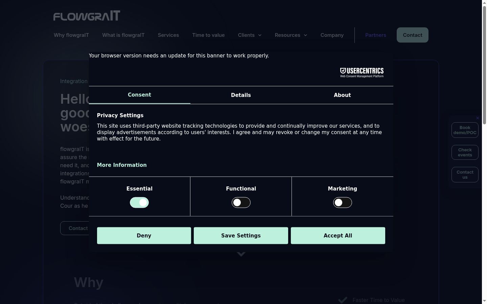Click the checkmark next to Faster Time to Value
The image size is (487, 304).
(x=343, y=300)
